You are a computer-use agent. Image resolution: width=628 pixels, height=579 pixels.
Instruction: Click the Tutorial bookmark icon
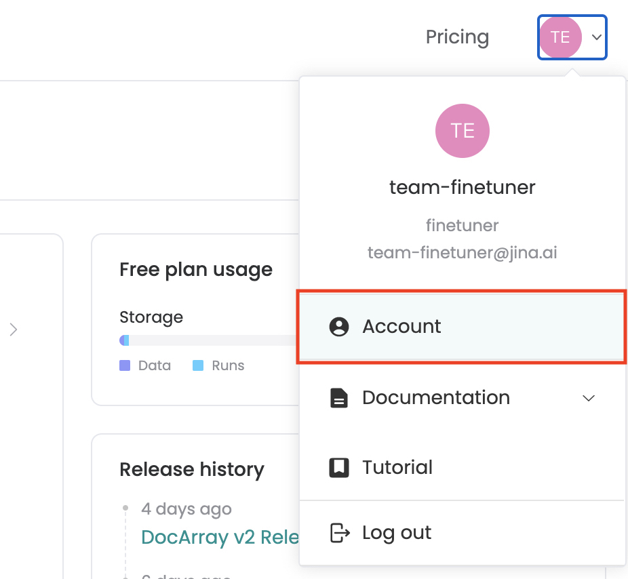[338, 467]
